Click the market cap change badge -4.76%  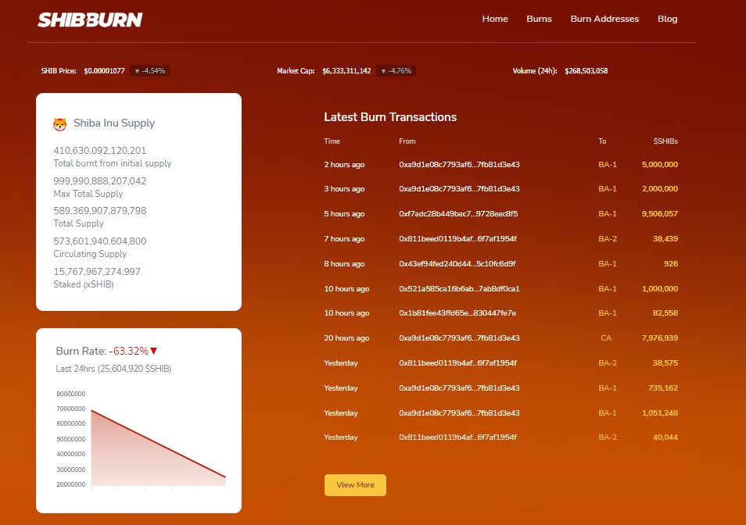[x=396, y=71]
